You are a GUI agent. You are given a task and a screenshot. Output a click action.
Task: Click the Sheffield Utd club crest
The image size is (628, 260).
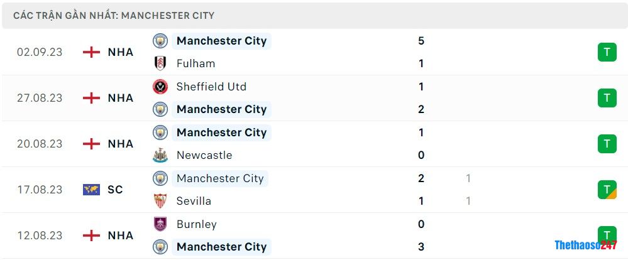(160, 87)
